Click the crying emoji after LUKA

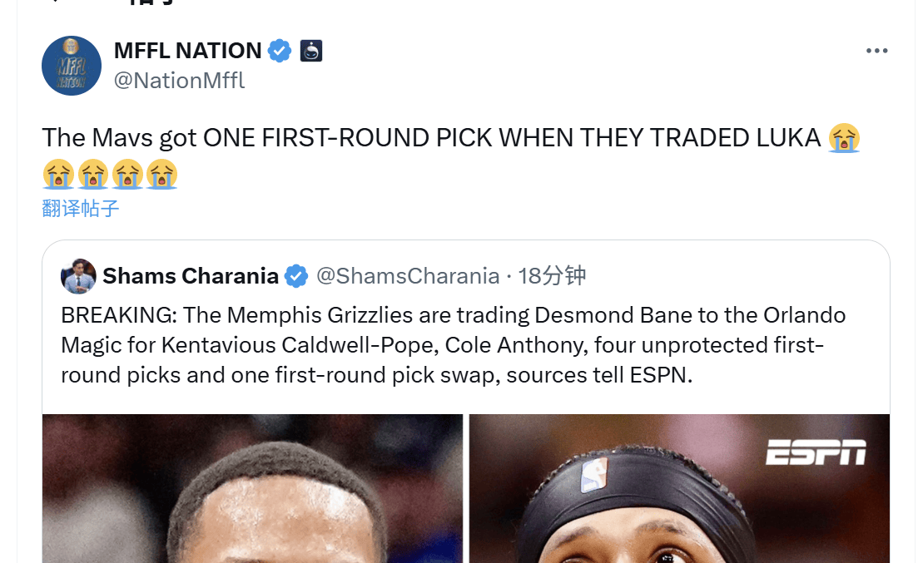844,138
